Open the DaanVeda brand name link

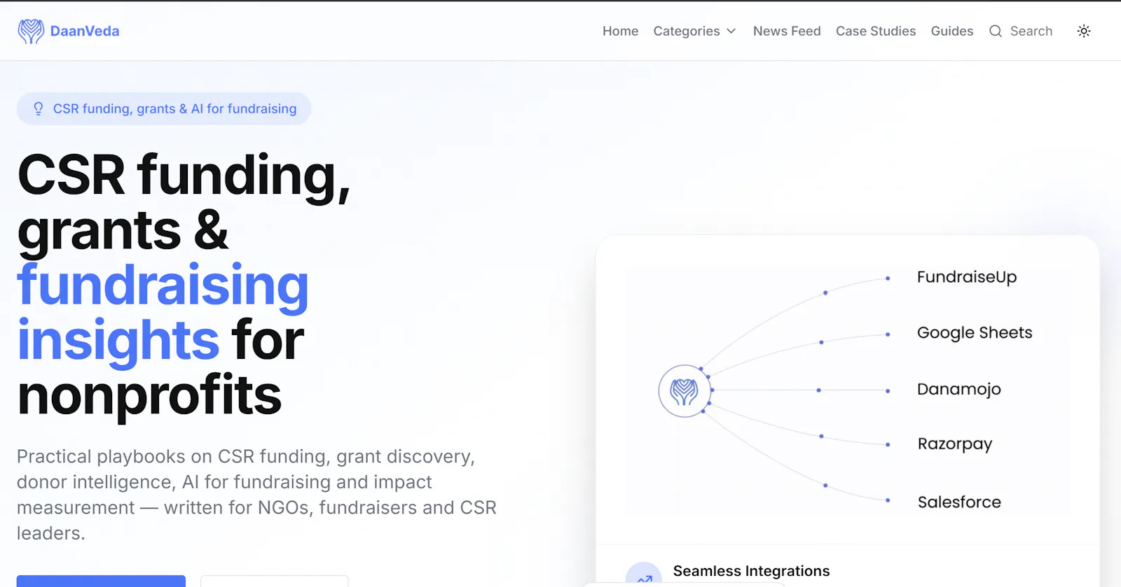coord(85,31)
